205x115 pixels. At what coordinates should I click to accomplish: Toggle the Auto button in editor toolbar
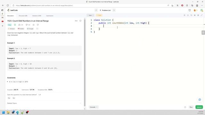[x=99, y=15]
